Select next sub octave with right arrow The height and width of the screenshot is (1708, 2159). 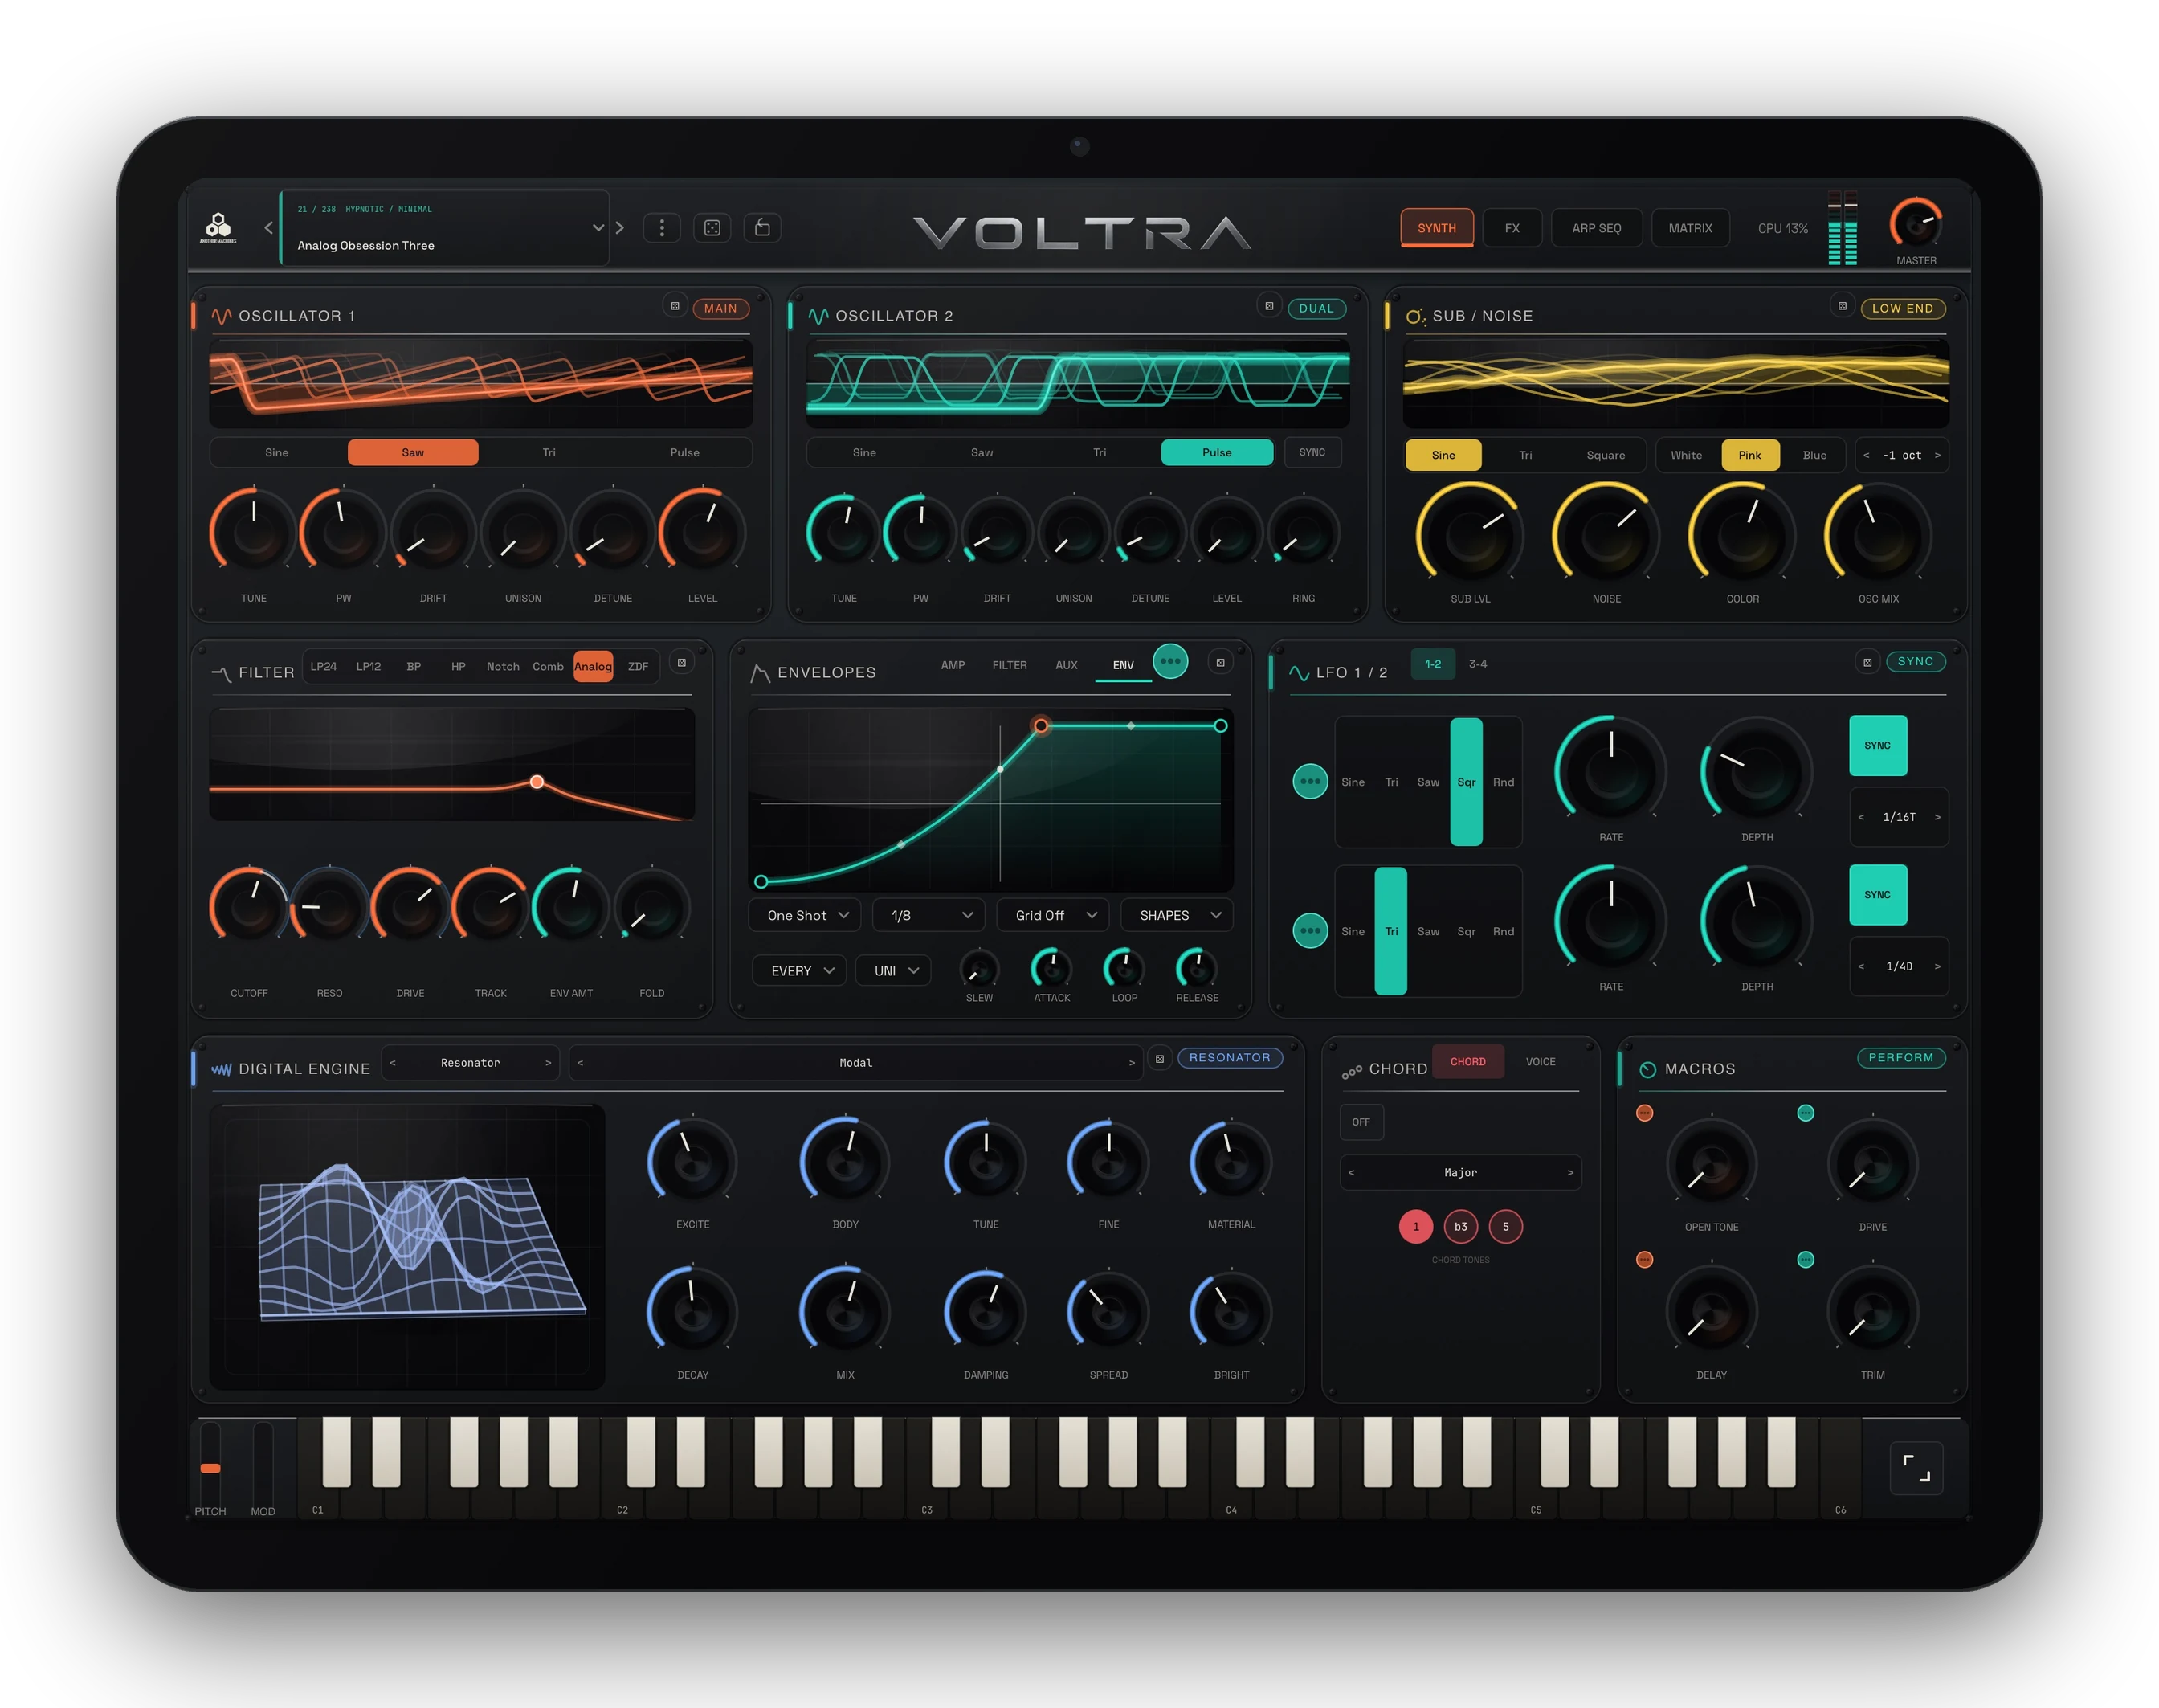(1937, 455)
